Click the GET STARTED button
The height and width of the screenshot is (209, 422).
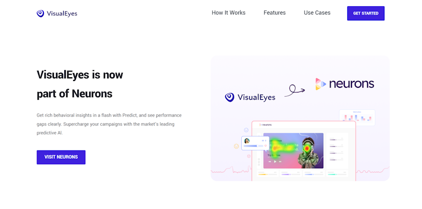[366, 13]
